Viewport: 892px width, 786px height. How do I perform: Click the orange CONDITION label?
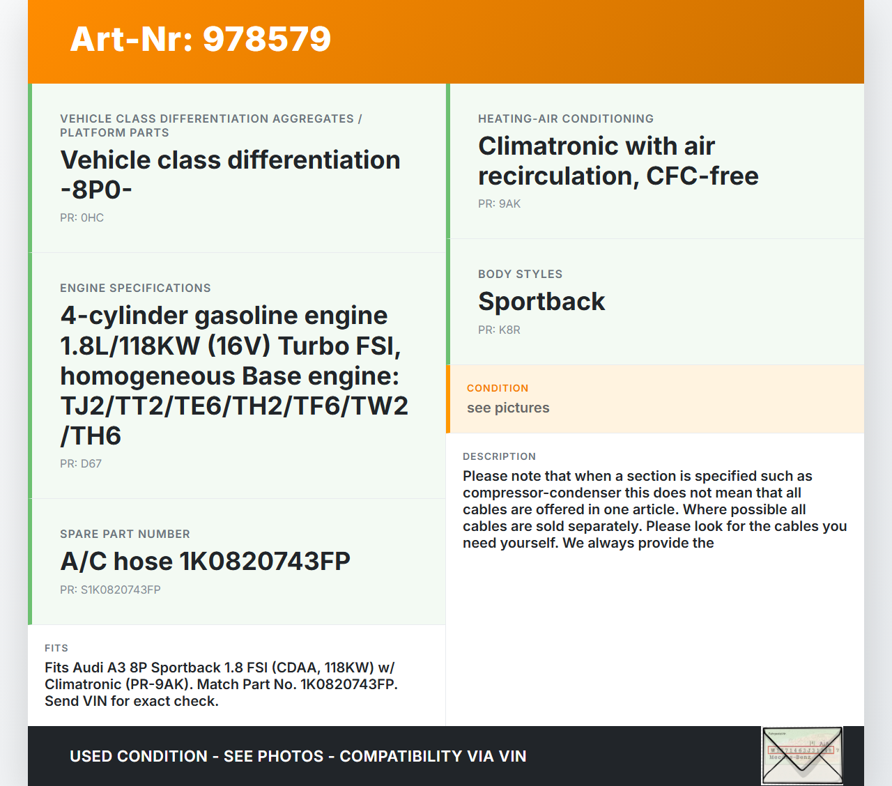coord(498,388)
